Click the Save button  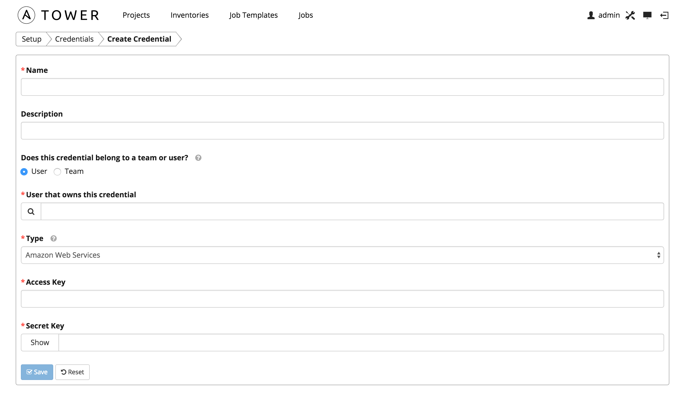[x=37, y=372]
